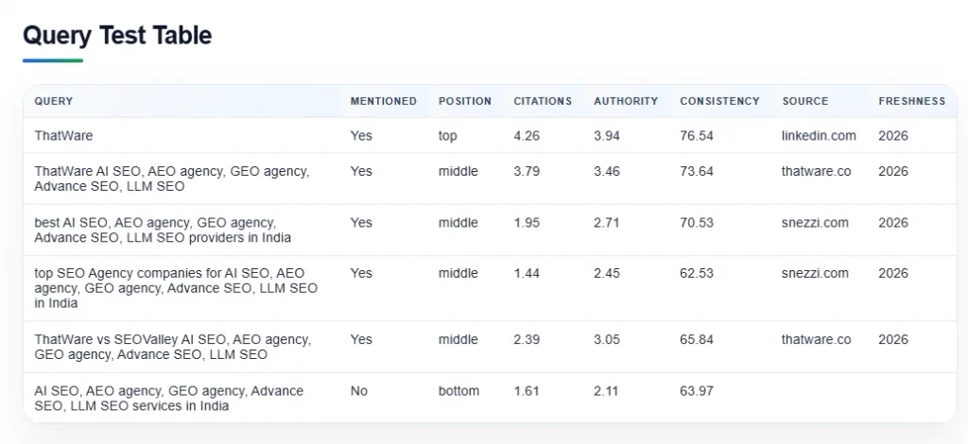Click the QUERY column header
Viewport: 968px width, 444px height.
pyautogui.click(x=54, y=101)
